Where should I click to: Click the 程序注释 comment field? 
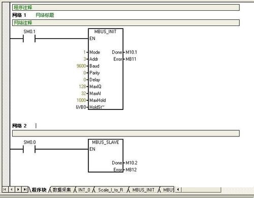126,7
